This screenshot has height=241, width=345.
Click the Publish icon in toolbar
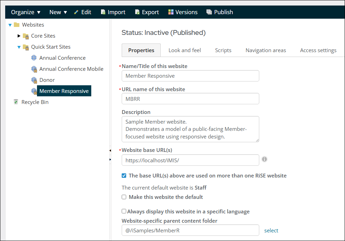209,12
